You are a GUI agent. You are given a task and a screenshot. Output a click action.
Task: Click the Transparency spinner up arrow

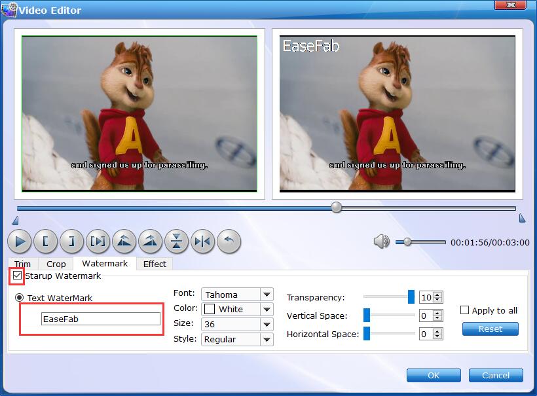[437, 295]
